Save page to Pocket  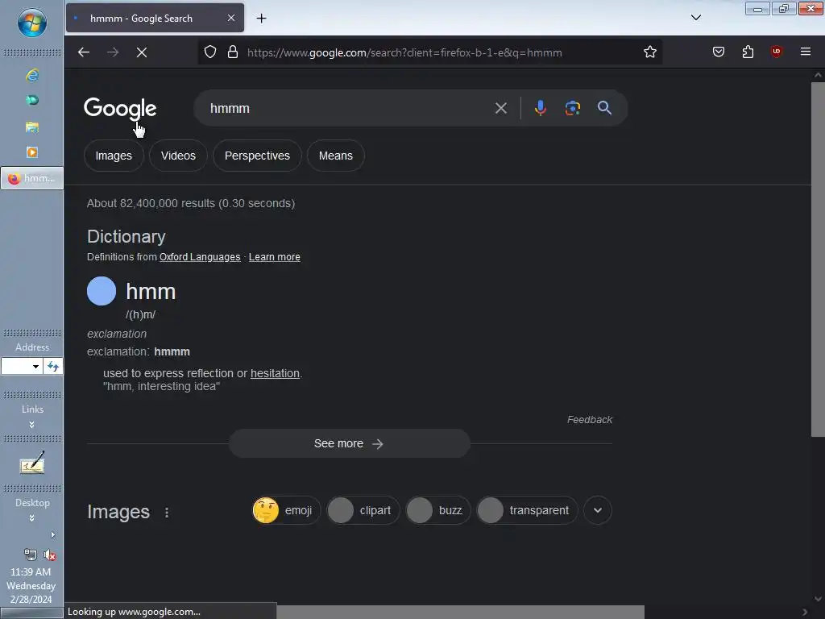point(718,52)
